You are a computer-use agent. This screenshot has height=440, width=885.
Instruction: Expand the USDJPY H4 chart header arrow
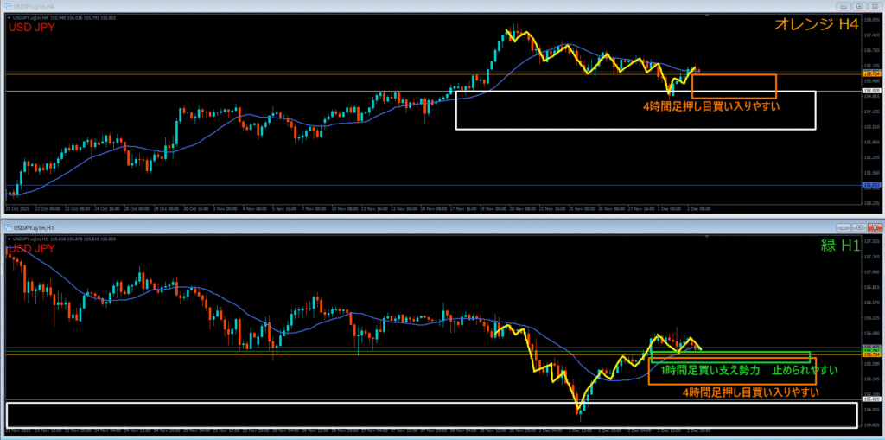coord(8,18)
